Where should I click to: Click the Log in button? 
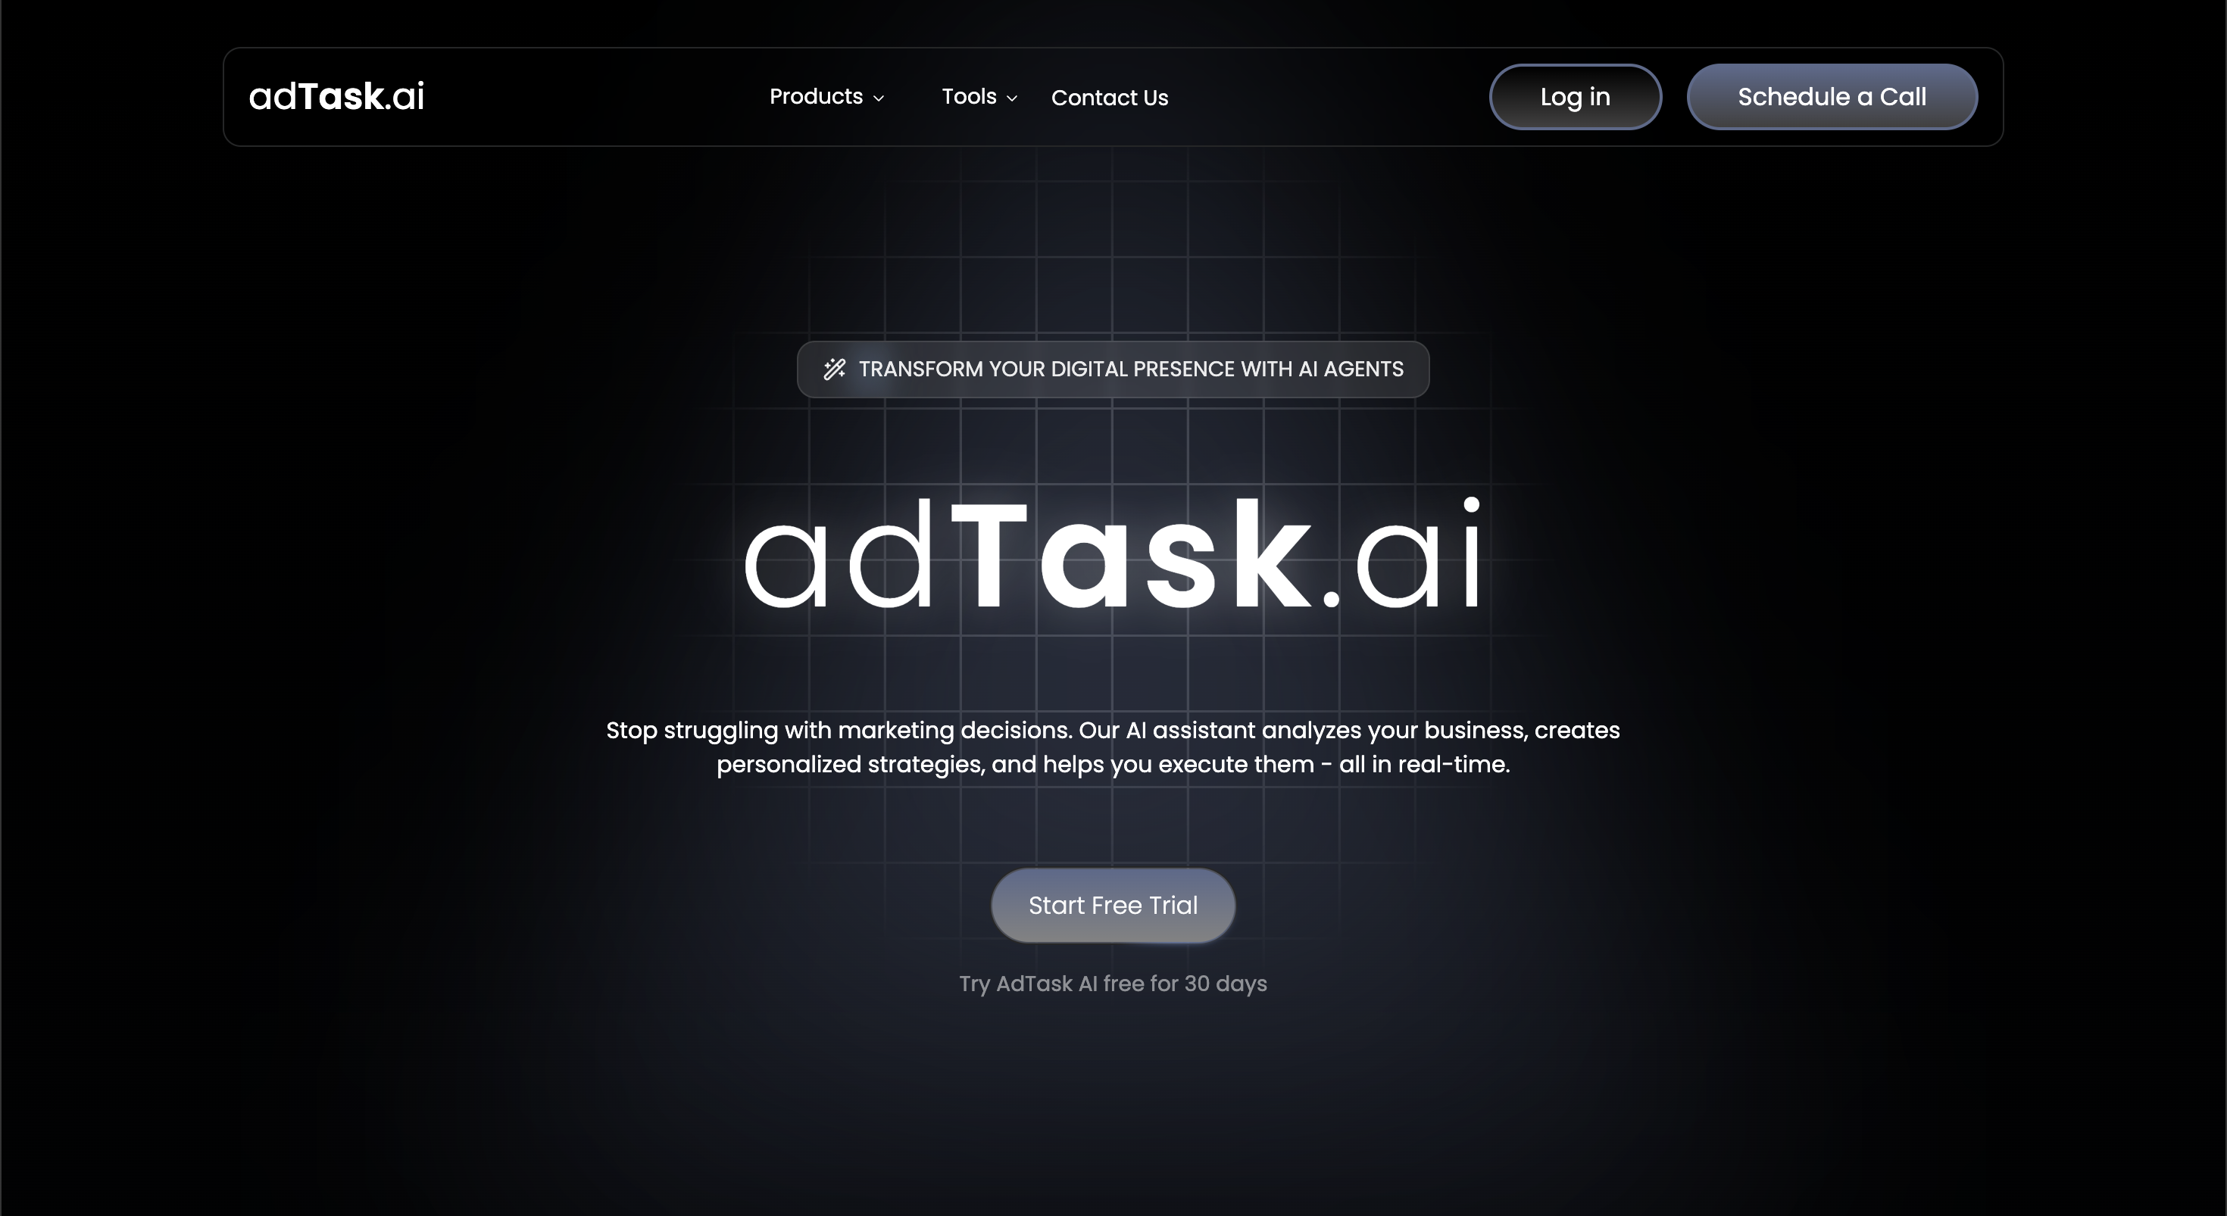coord(1574,97)
